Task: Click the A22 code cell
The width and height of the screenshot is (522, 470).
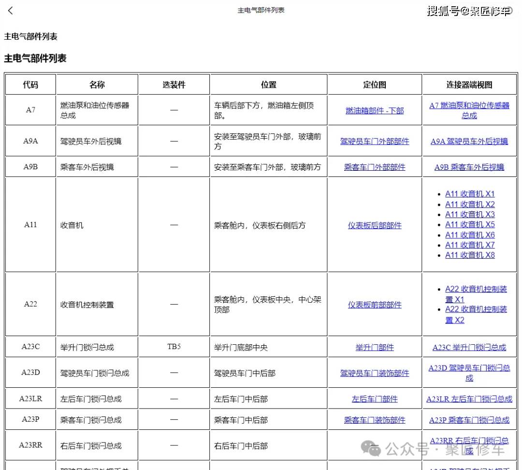Action: coord(30,304)
